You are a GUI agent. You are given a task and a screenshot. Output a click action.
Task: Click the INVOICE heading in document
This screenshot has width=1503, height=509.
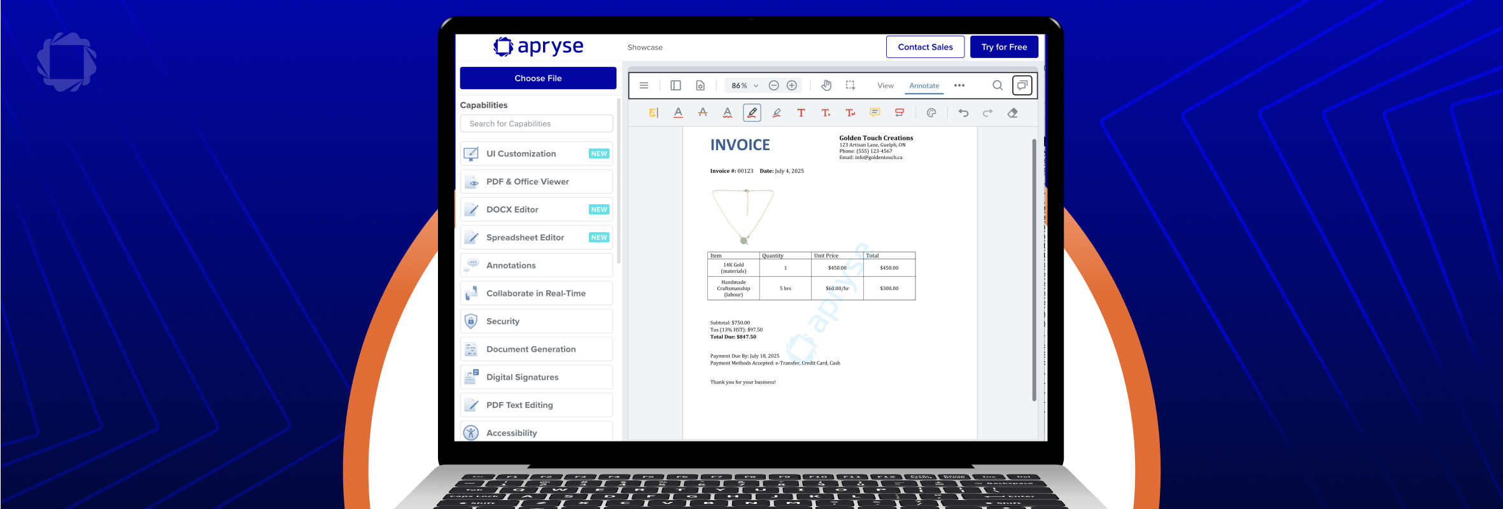[x=740, y=145]
